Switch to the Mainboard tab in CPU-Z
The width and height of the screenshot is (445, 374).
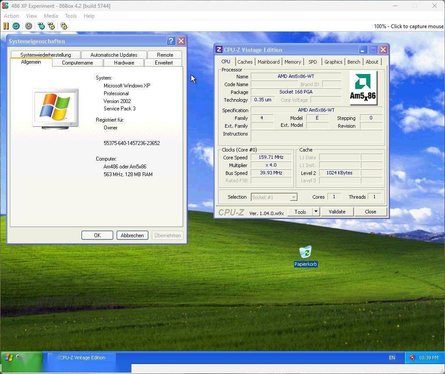[x=268, y=62]
